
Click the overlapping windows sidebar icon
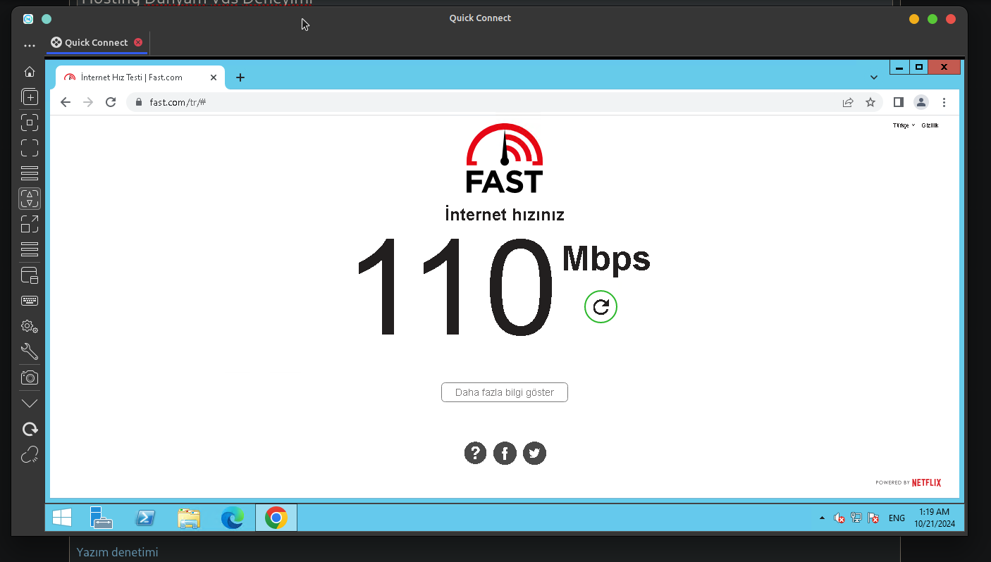point(30,275)
